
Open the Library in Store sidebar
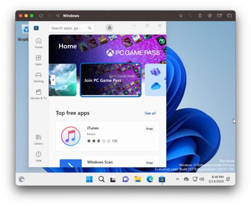click(39, 139)
